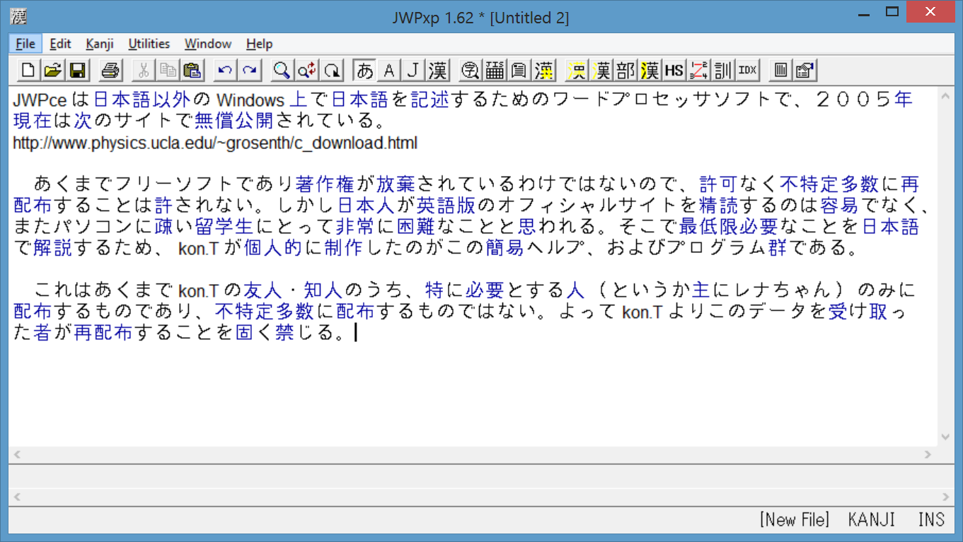This screenshot has height=542, width=963.
Task: Click the physics.ucla.edu download URL text
Action: 215,143
